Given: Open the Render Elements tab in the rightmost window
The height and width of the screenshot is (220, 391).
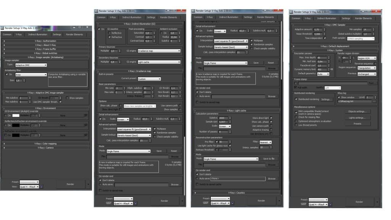Looking at the screenshot, I should point(364,18).
